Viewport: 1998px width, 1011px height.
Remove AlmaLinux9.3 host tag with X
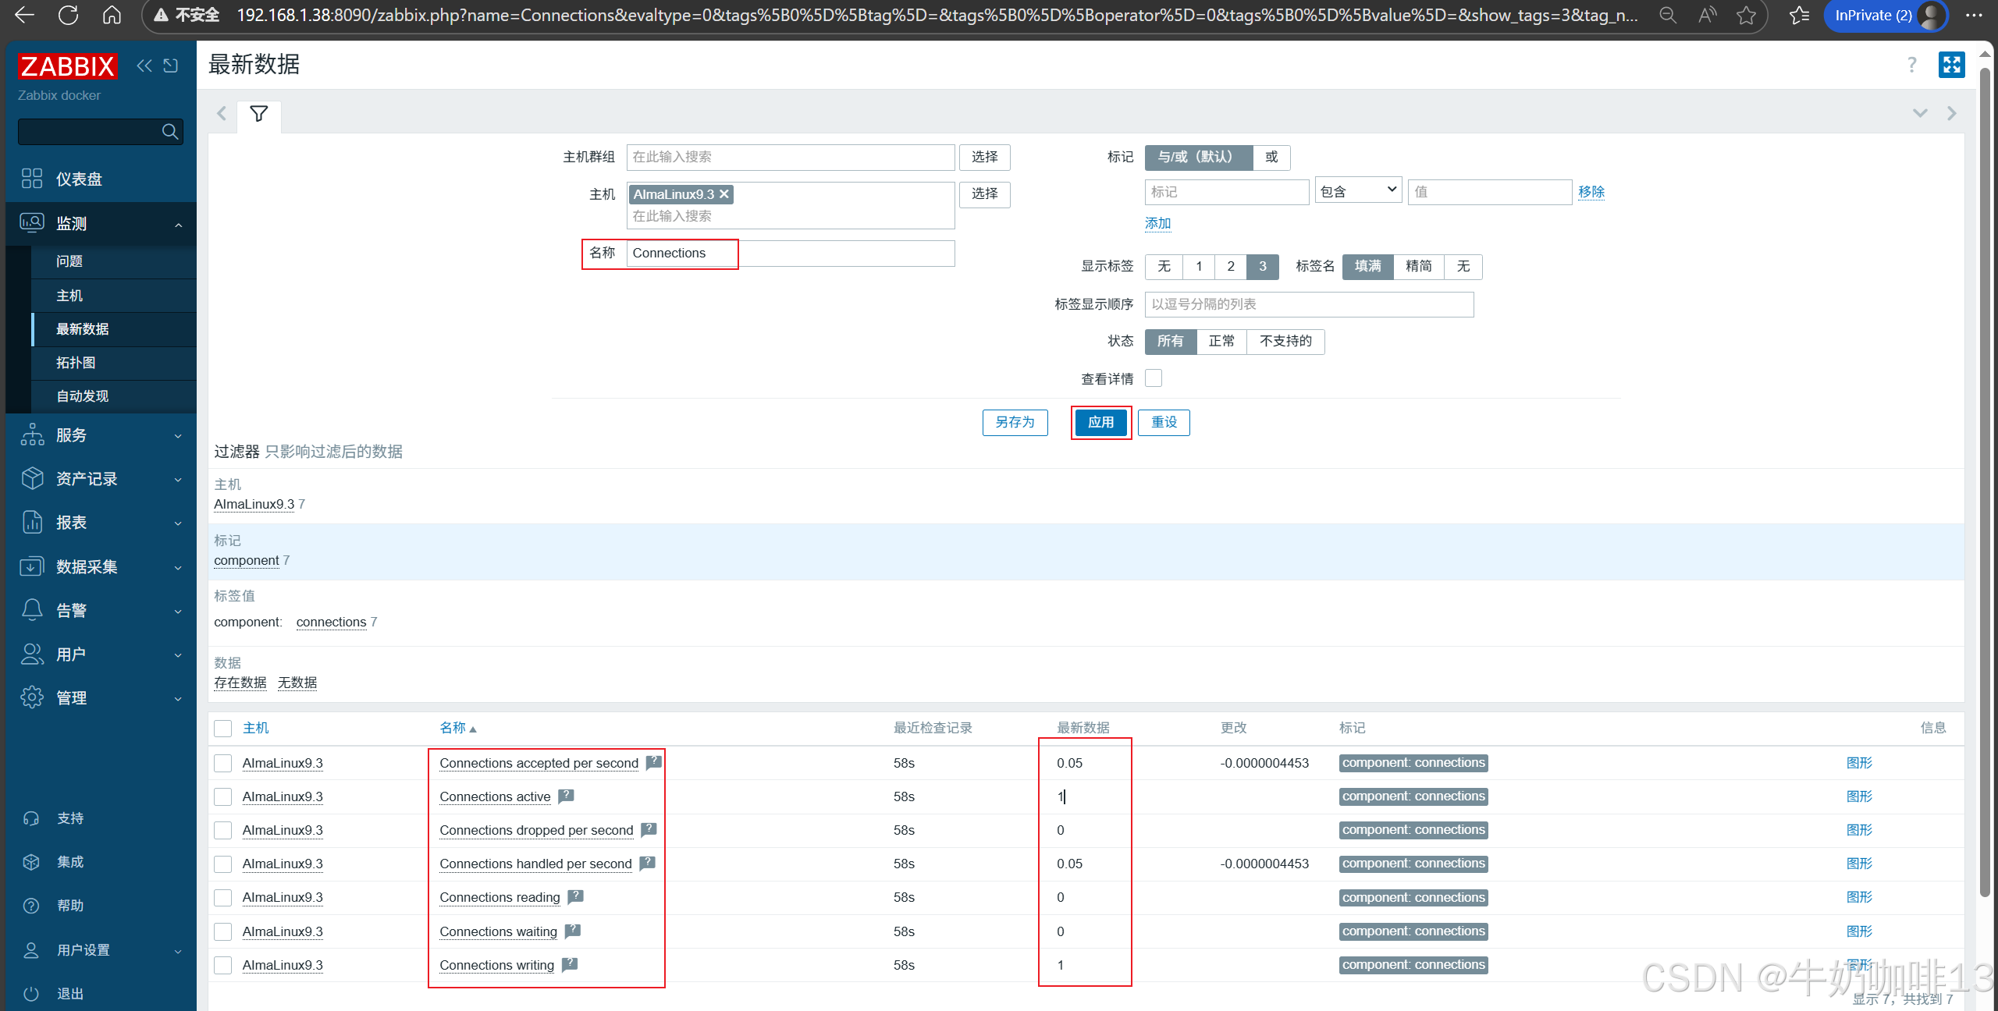724,194
